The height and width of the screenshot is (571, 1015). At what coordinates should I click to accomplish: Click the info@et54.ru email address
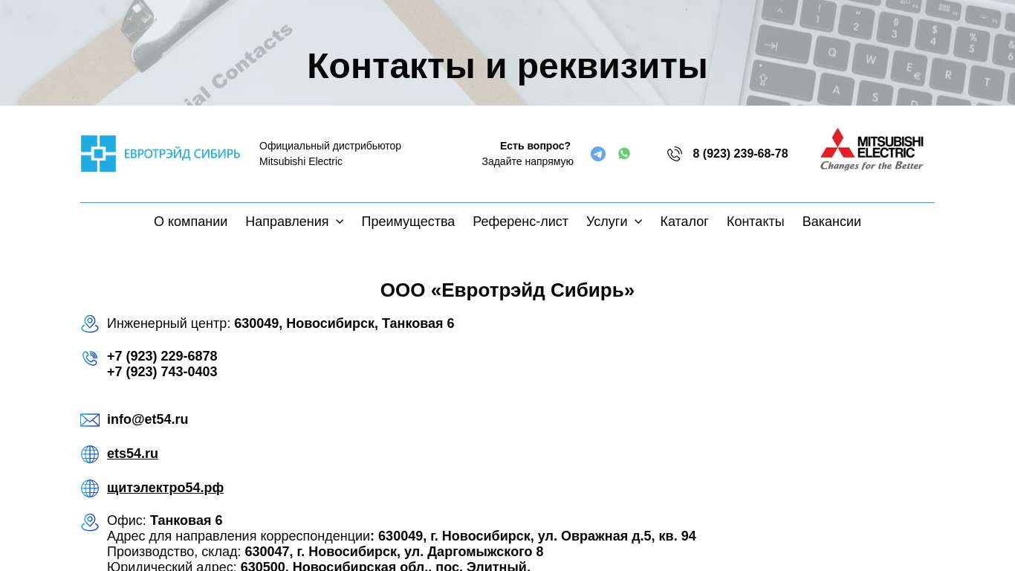[x=147, y=419]
